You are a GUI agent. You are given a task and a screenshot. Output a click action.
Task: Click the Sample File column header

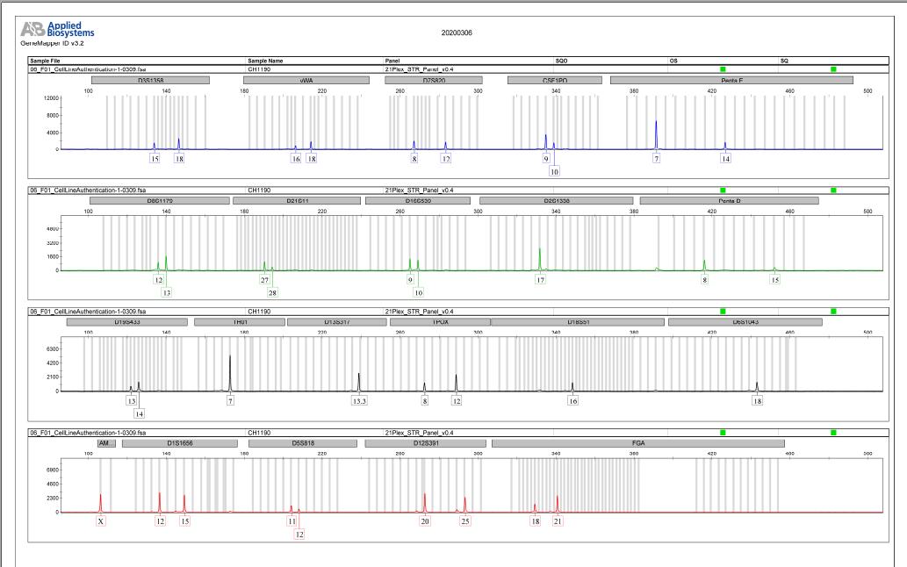(x=45, y=61)
